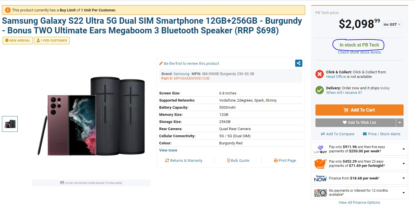Screen dimensions: 415x210
Task: Click the share icon button
Action: coord(299,63)
